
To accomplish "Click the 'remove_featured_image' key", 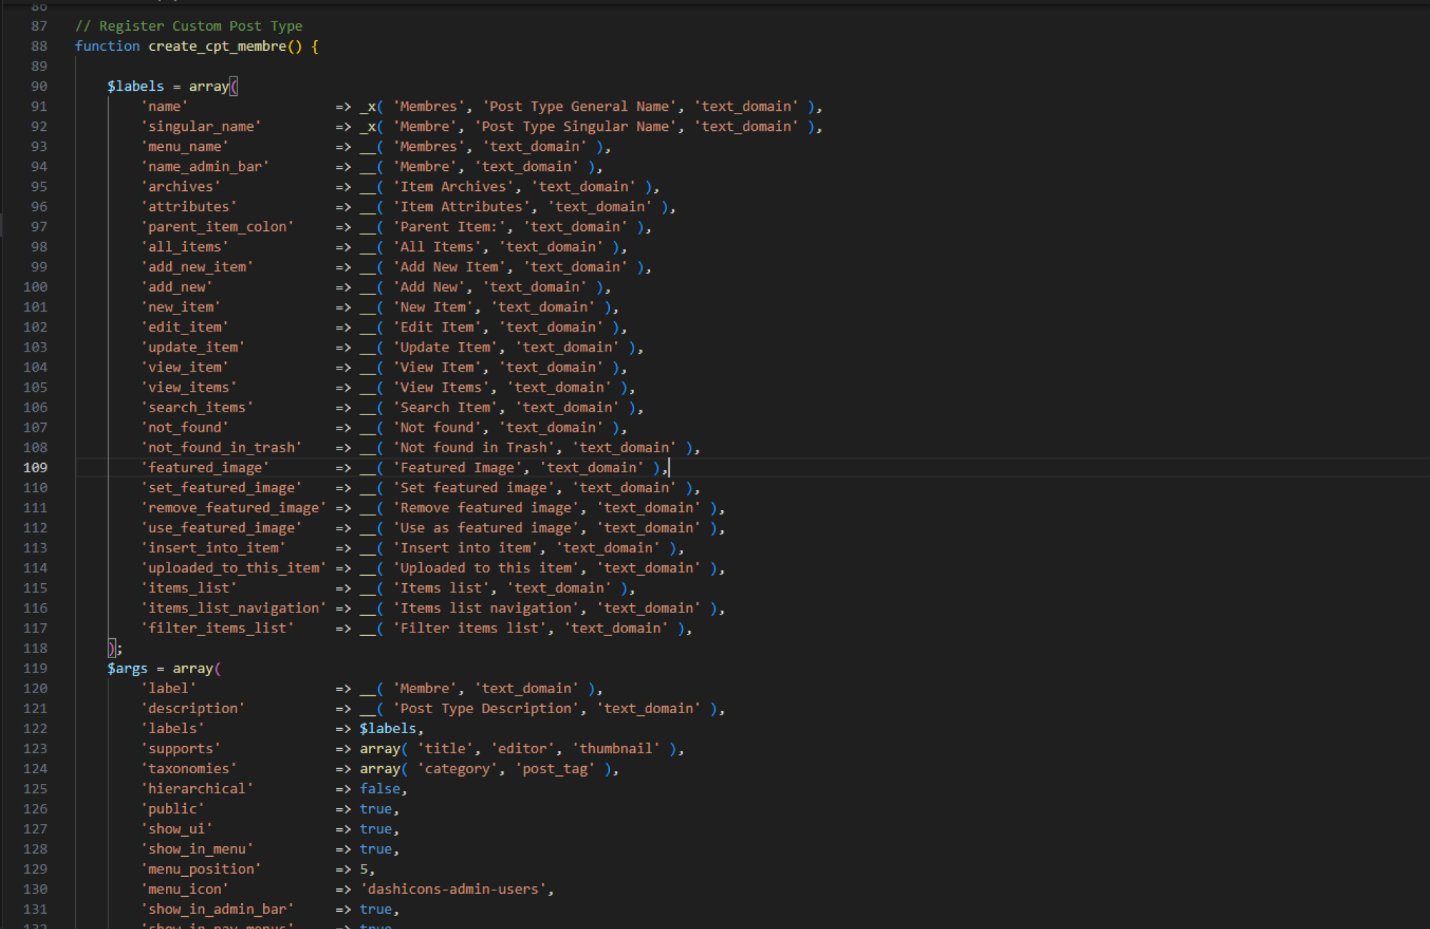I will point(234,507).
